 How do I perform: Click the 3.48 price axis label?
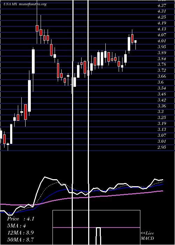tap(162, 94)
